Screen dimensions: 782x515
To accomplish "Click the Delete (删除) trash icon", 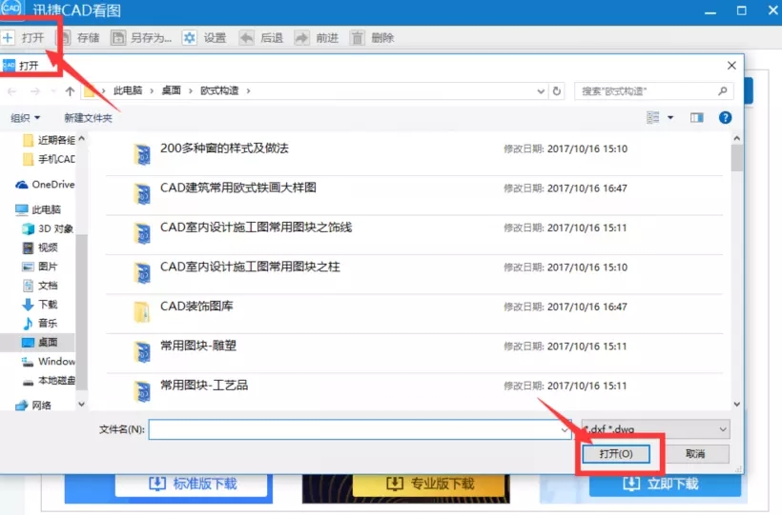I will click(x=358, y=38).
